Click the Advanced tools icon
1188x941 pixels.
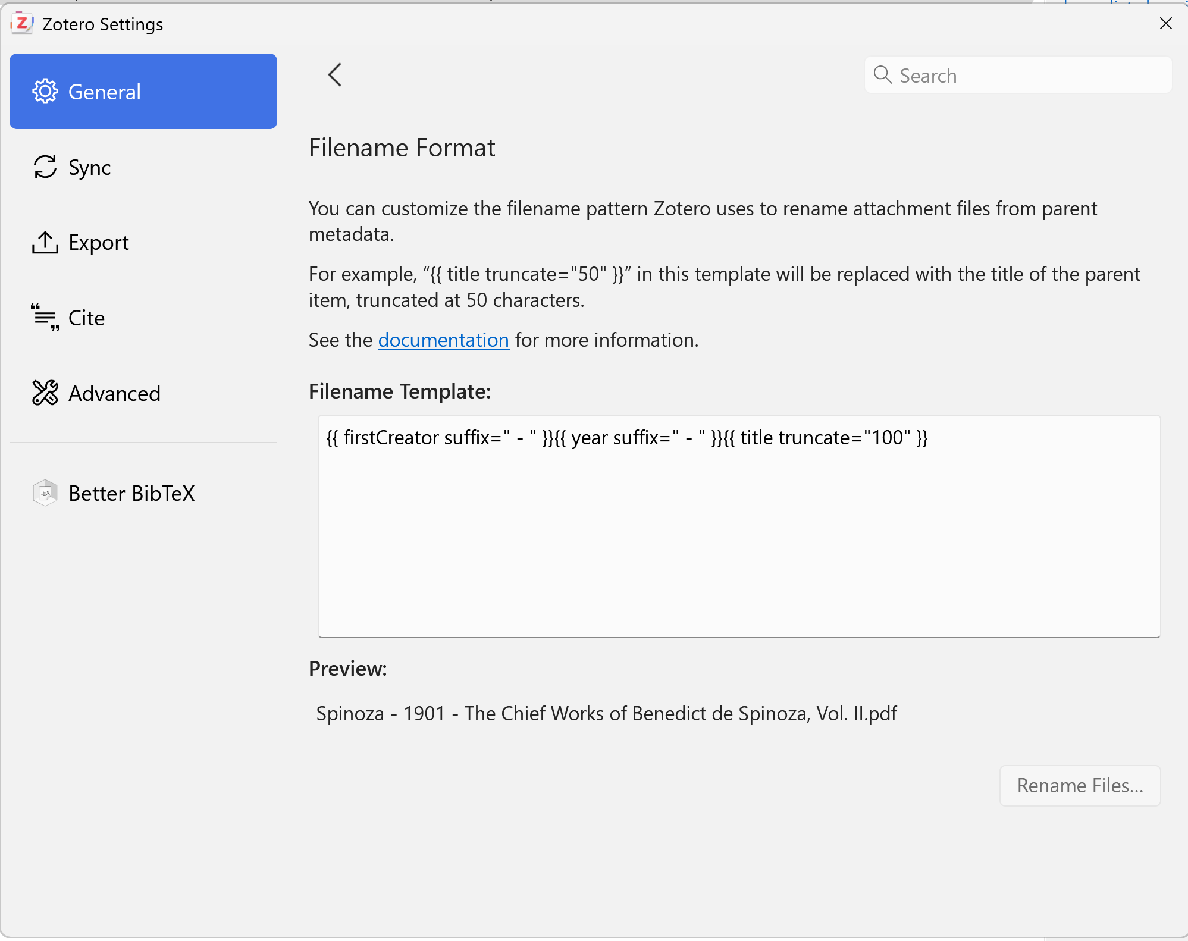tap(45, 393)
